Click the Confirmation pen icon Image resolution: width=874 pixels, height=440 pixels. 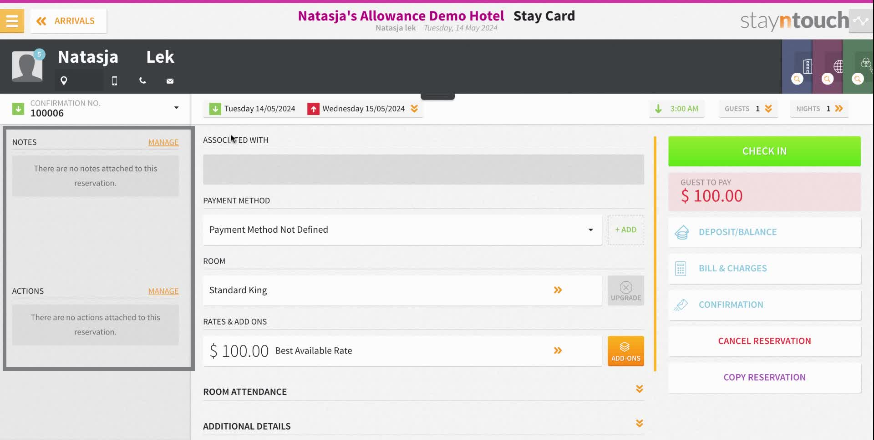click(x=681, y=305)
